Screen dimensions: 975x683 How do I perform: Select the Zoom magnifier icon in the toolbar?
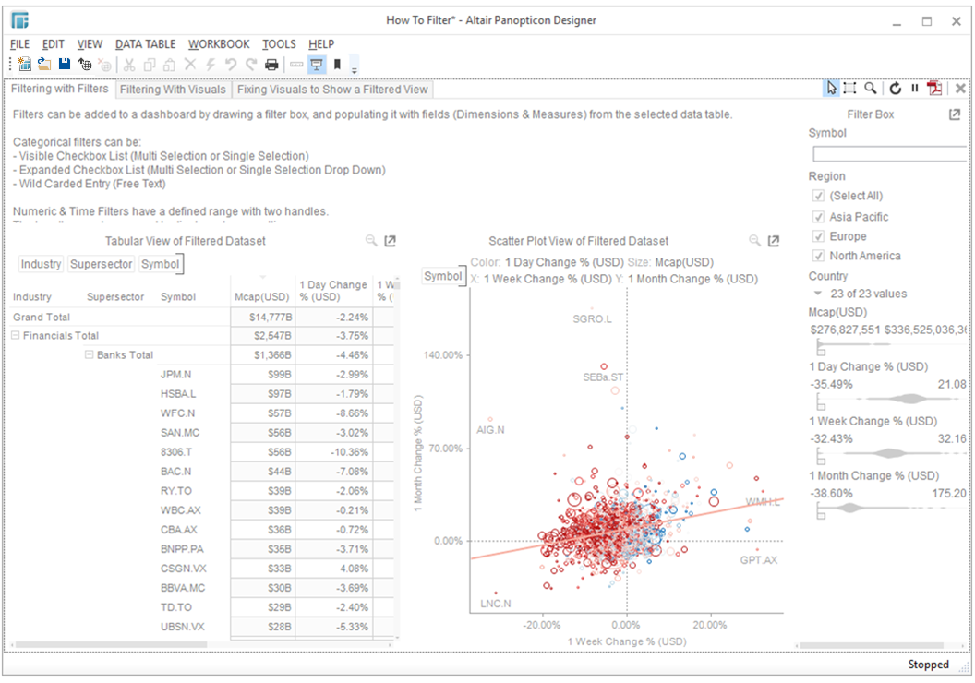[x=871, y=88]
